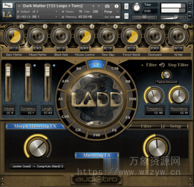Select the G0 ring segment
The width and height of the screenshot is (194, 187).
point(78,130)
